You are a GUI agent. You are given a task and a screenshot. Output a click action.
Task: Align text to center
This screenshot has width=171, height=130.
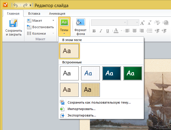tap(135, 31)
